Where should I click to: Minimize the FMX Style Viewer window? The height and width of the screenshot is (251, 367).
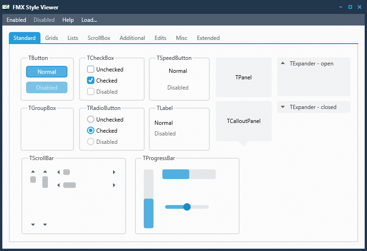point(341,7)
